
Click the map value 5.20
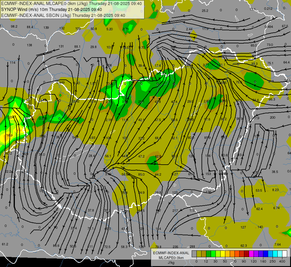pyautogui.click(x=109, y=29)
